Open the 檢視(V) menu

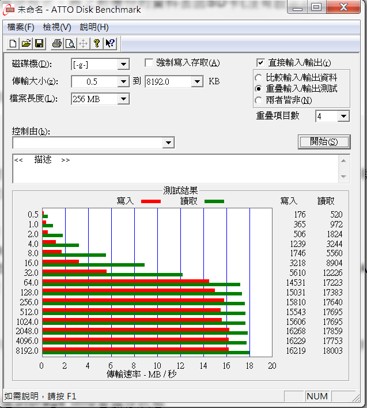coord(57,27)
